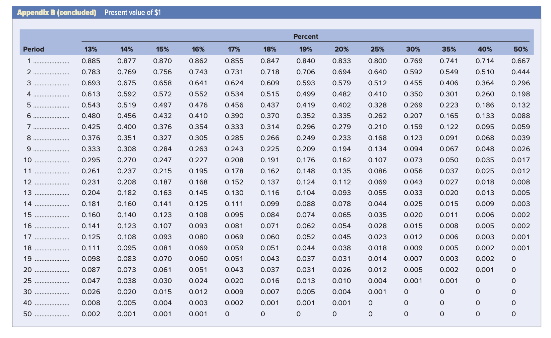The width and height of the screenshot is (551, 338).
Task: Click 0.001 in period 20 under 40%
Action: [x=485, y=270]
